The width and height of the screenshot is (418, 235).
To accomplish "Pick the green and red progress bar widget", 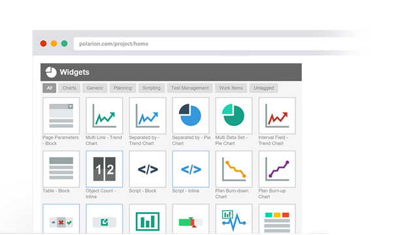I will [x=191, y=219].
